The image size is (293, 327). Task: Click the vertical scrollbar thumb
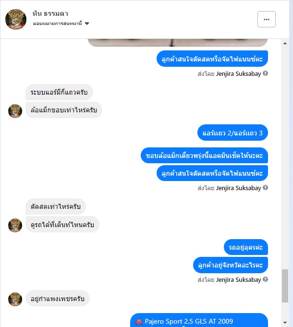(285, 286)
